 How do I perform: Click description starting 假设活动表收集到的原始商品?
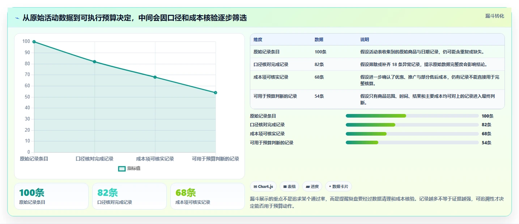tap(422, 52)
